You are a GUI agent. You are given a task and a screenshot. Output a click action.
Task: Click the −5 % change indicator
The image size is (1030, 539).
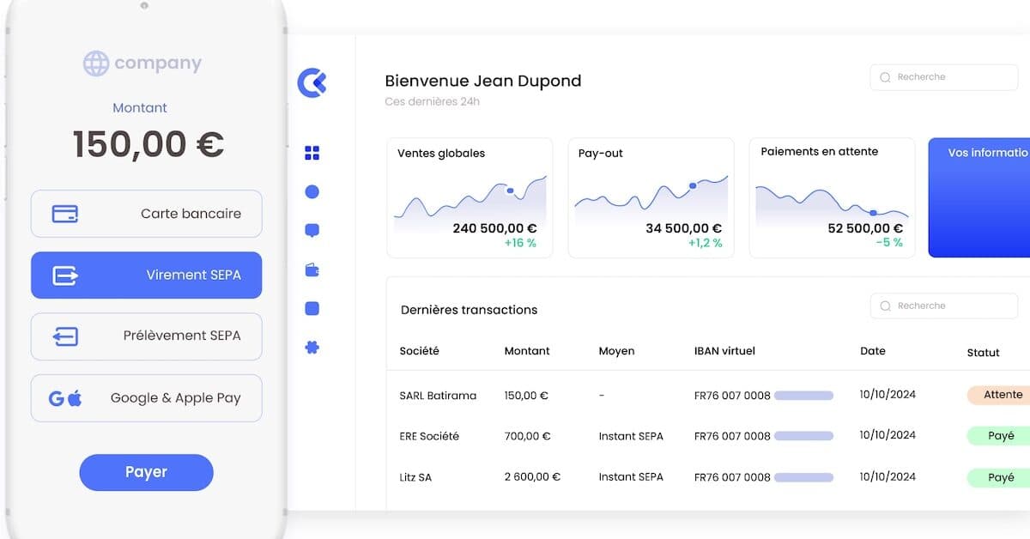889,243
